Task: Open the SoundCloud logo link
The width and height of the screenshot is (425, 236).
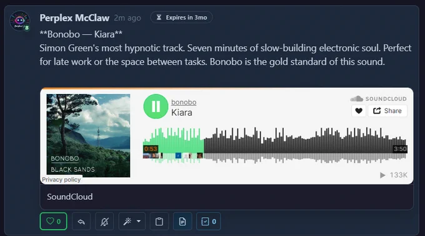Action: point(378,98)
